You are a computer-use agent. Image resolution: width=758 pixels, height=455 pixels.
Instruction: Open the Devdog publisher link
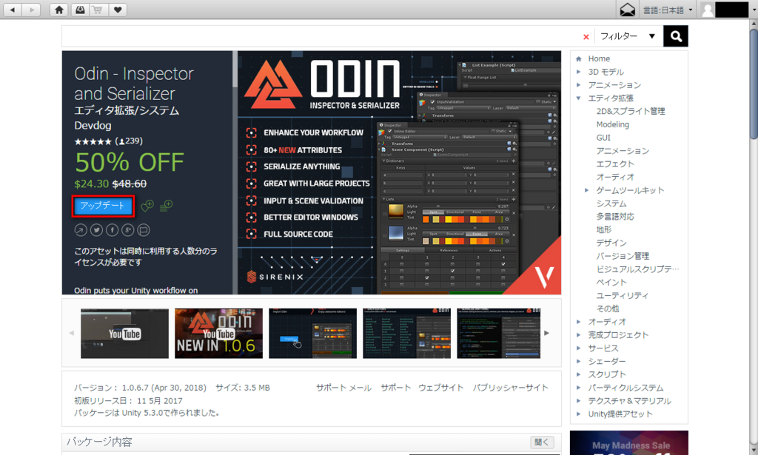[x=93, y=126]
